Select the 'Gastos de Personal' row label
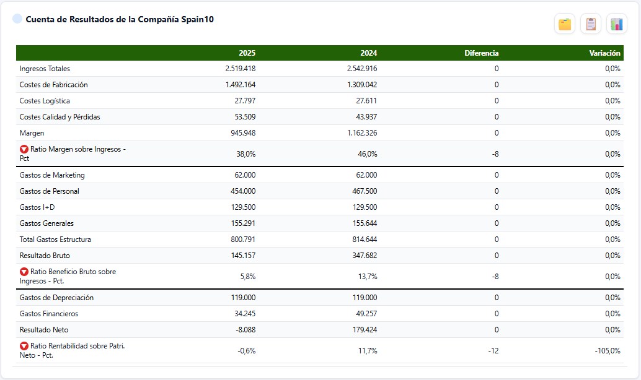Image resolution: width=641 pixels, height=380 pixels. pos(49,191)
